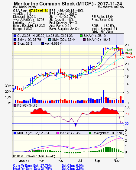136x170 pixels.
Task: Click the 'Jan 17' date axis label
Action: tap(24, 161)
